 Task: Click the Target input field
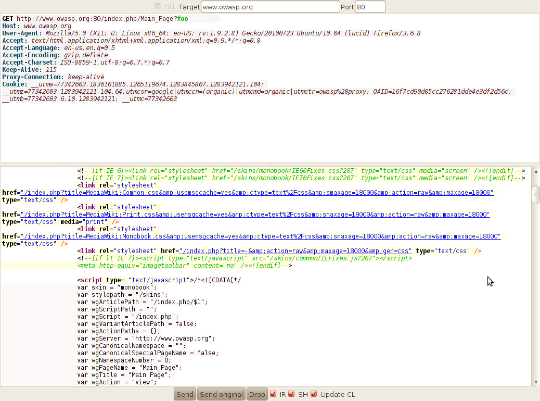(271, 6)
